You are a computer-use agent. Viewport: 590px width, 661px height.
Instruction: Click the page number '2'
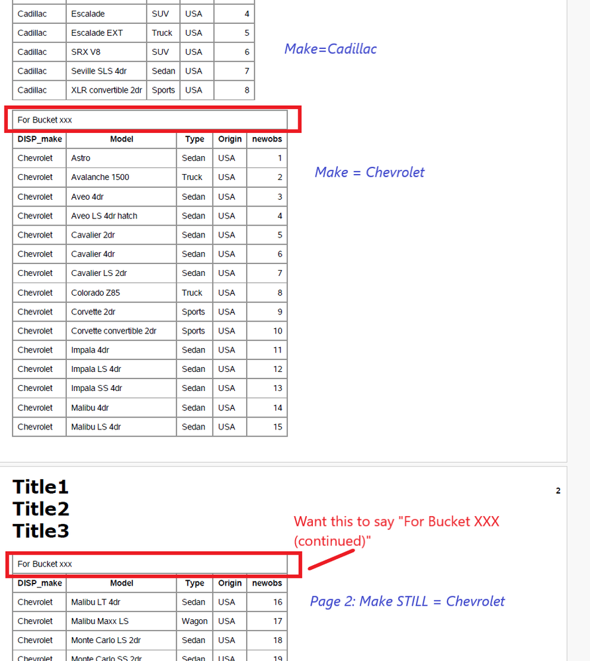click(x=558, y=491)
